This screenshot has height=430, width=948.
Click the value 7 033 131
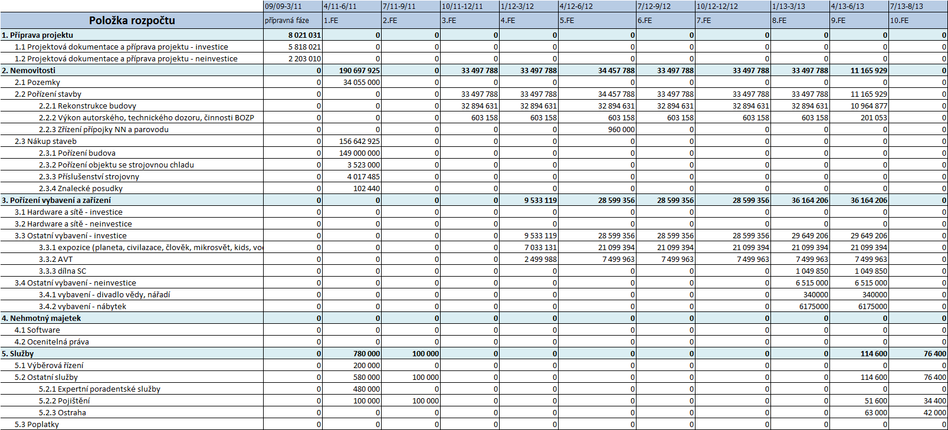click(x=540, y=247)
